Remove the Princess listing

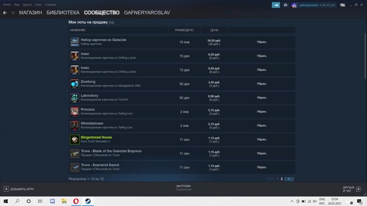tap(261, 111)
